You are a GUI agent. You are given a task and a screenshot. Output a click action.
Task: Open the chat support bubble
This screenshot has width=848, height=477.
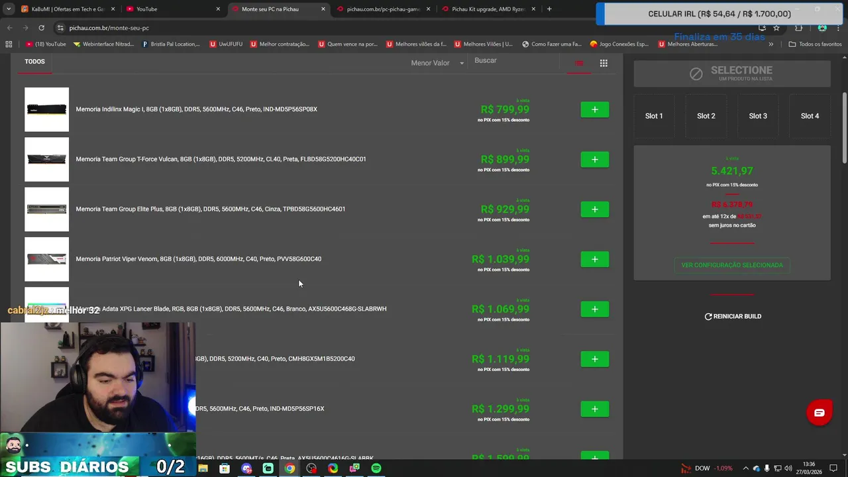(x=820, y=413)
